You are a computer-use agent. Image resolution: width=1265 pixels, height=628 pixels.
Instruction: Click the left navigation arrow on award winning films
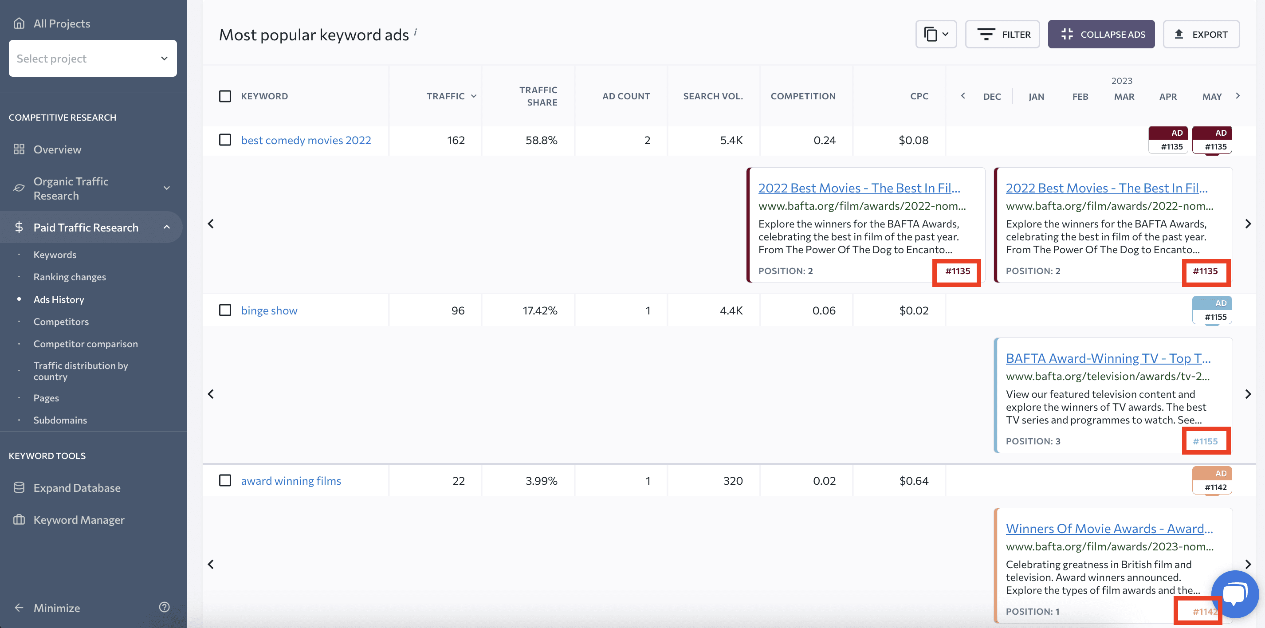coord(210,564)
